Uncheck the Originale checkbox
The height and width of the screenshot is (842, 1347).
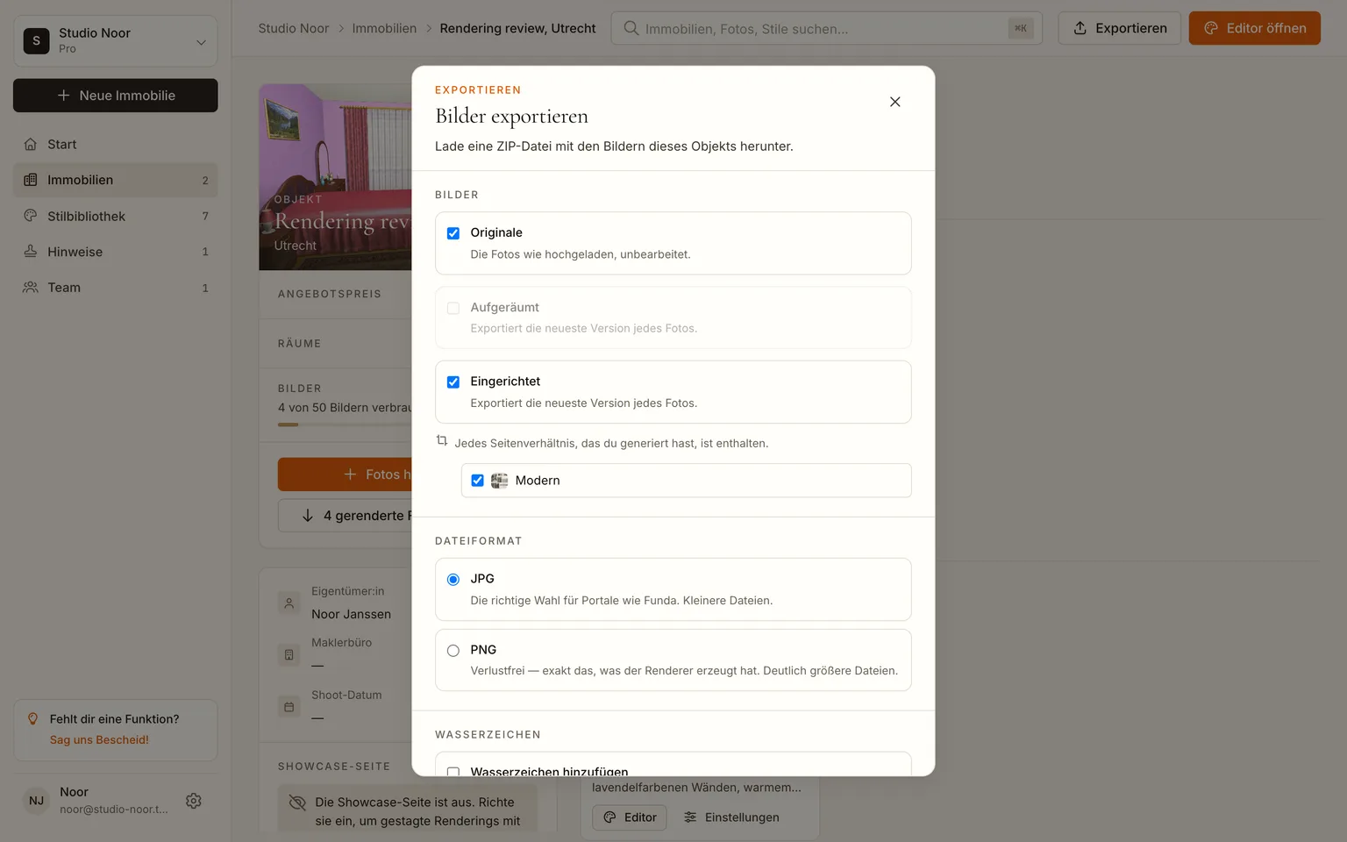pos(453,233)
